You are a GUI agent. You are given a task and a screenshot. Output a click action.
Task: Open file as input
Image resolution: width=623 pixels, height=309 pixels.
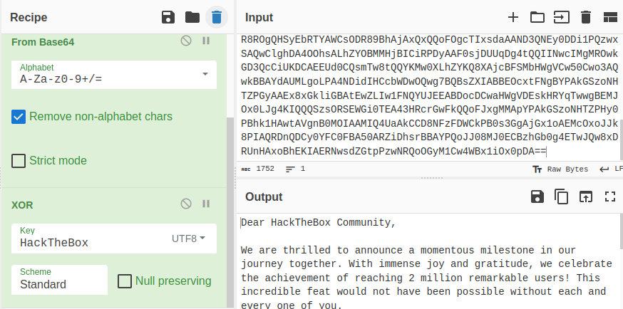coord(562,17)
